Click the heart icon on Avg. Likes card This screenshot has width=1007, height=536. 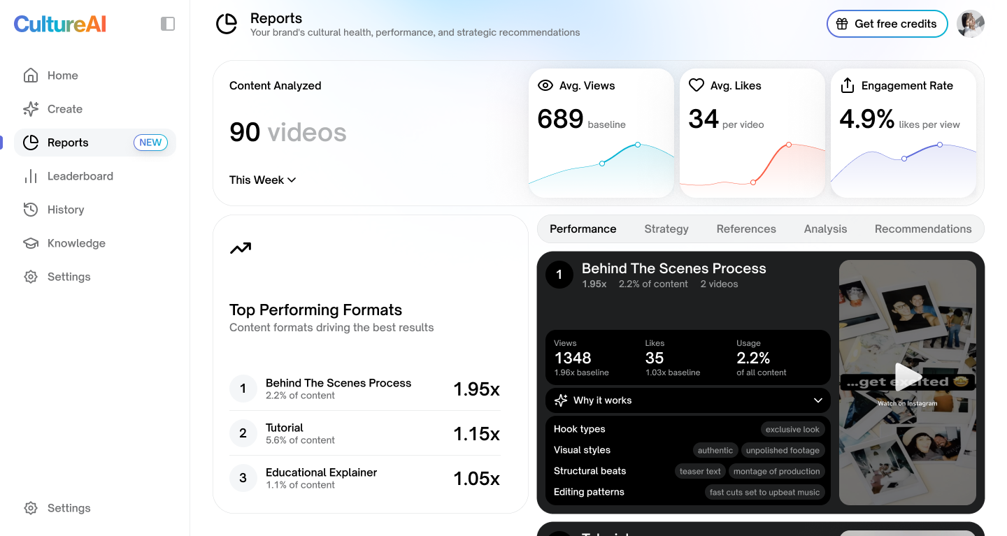click(696, 85)
